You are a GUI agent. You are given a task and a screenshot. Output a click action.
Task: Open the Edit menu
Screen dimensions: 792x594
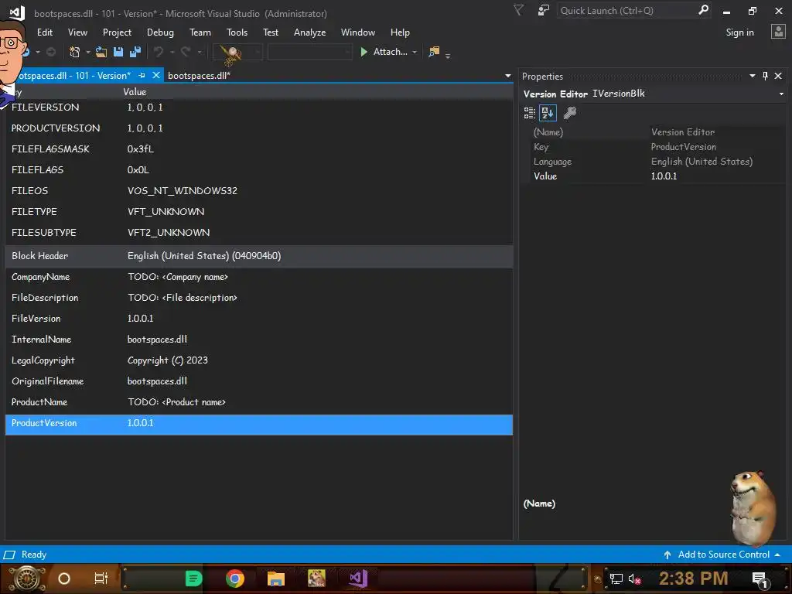coord(45,32)
